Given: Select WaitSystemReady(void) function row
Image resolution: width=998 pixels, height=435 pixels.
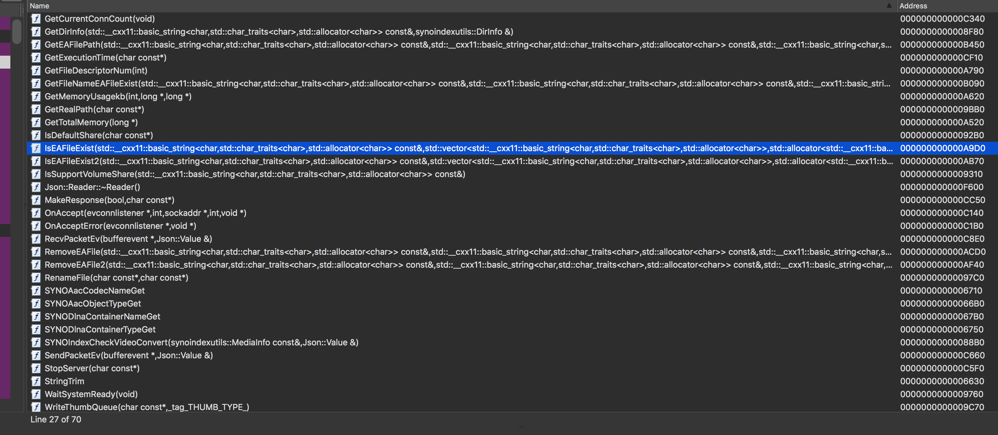Looking at the screenshot, I should click(x=91, y=394).
